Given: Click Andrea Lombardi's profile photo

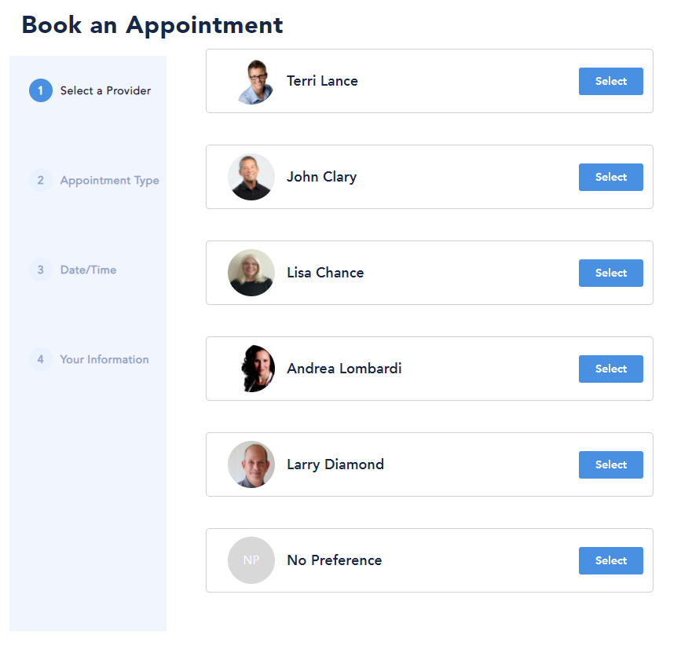Looking at the screenshot, I should [x=252, y=369].
